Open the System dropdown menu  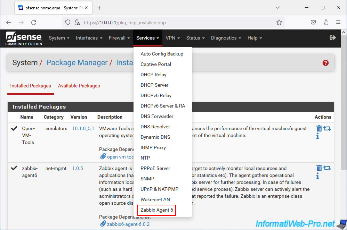[x=59, y=38]
